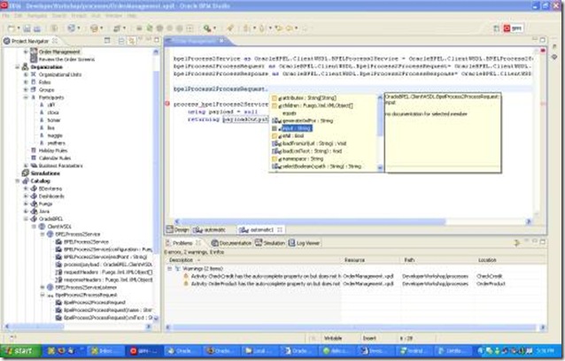Collapse the Warnings (2 items) group
565x361 pixels.
170,268
